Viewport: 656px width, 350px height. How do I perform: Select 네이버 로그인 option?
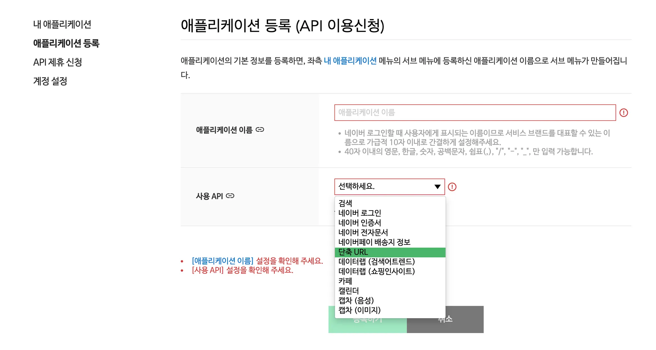click(x=359, y=213)
